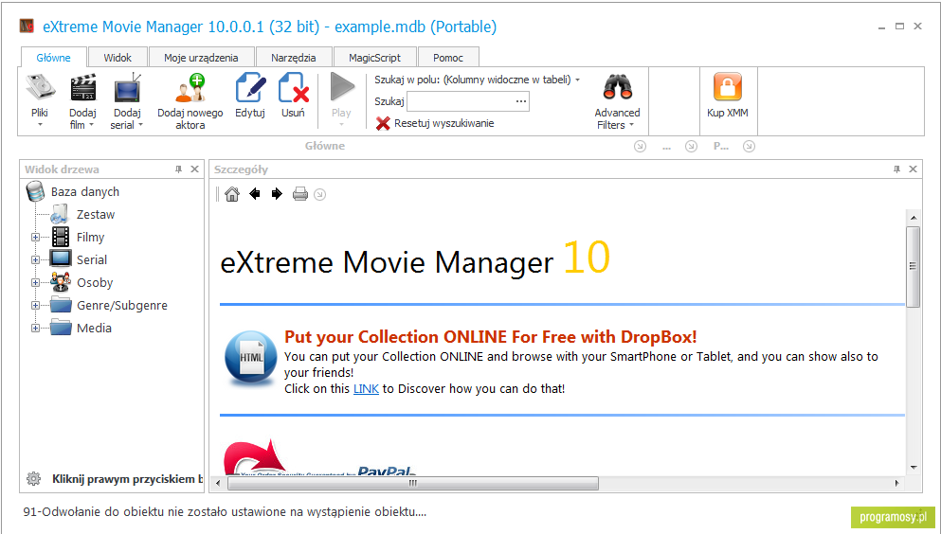Click the Zestaw tree icon

[60, 214]
